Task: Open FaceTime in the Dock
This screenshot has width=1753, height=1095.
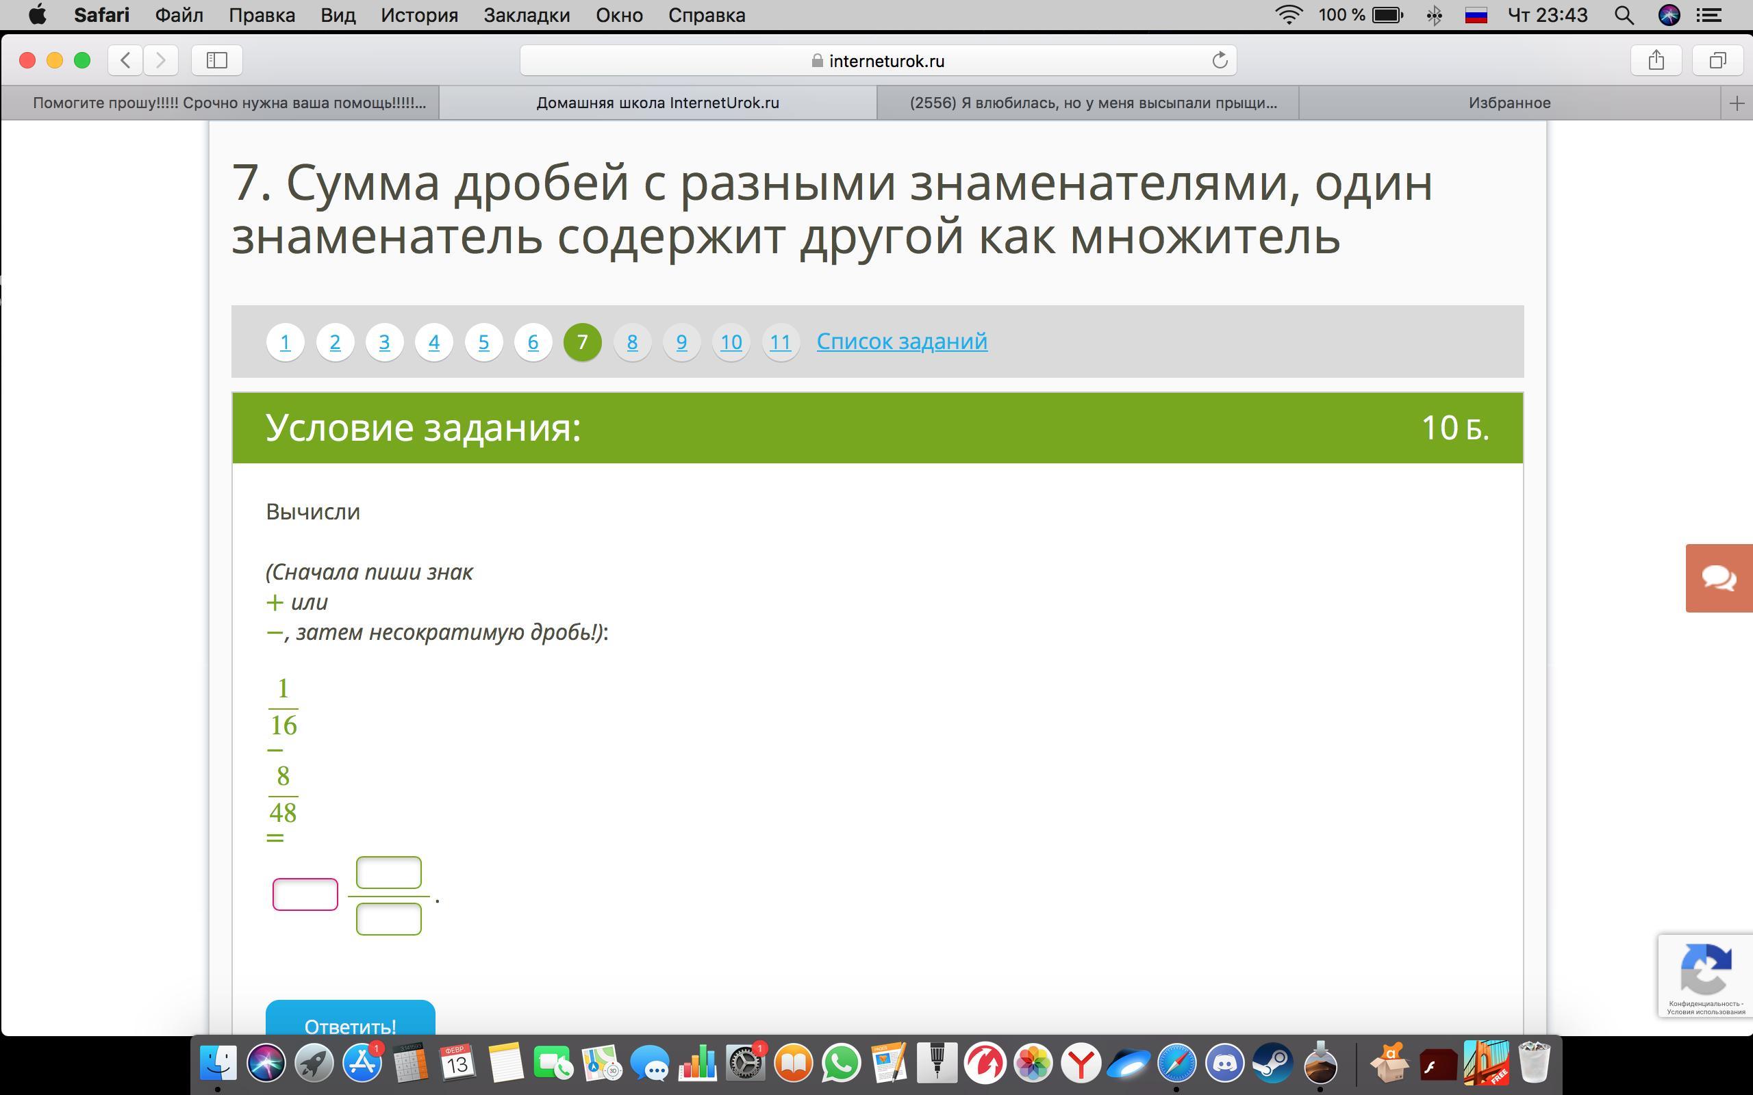Action: [553, 1063]
